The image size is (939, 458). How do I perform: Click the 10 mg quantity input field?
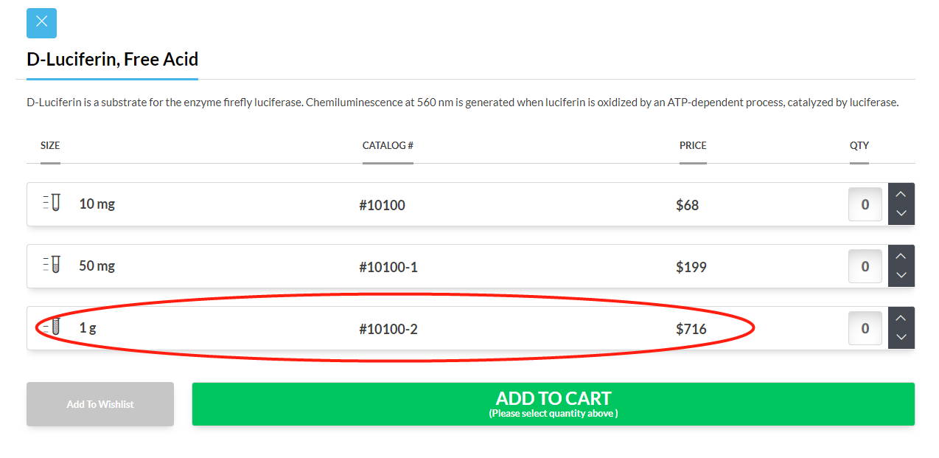[x=865, y=204]
